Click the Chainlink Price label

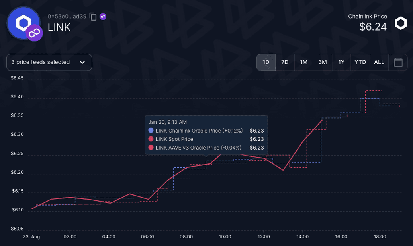pos(368,17)
